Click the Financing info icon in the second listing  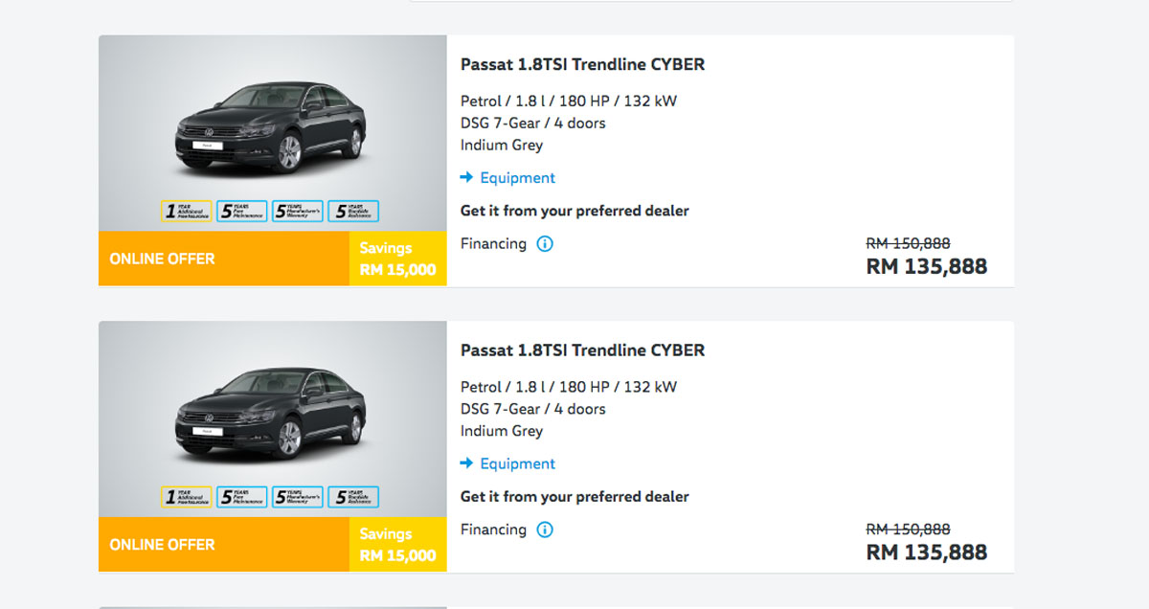pyautogui.click(x=545, y=530)
